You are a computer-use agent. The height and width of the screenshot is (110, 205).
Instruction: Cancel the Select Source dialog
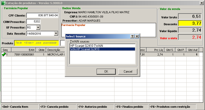click(128, 72)
